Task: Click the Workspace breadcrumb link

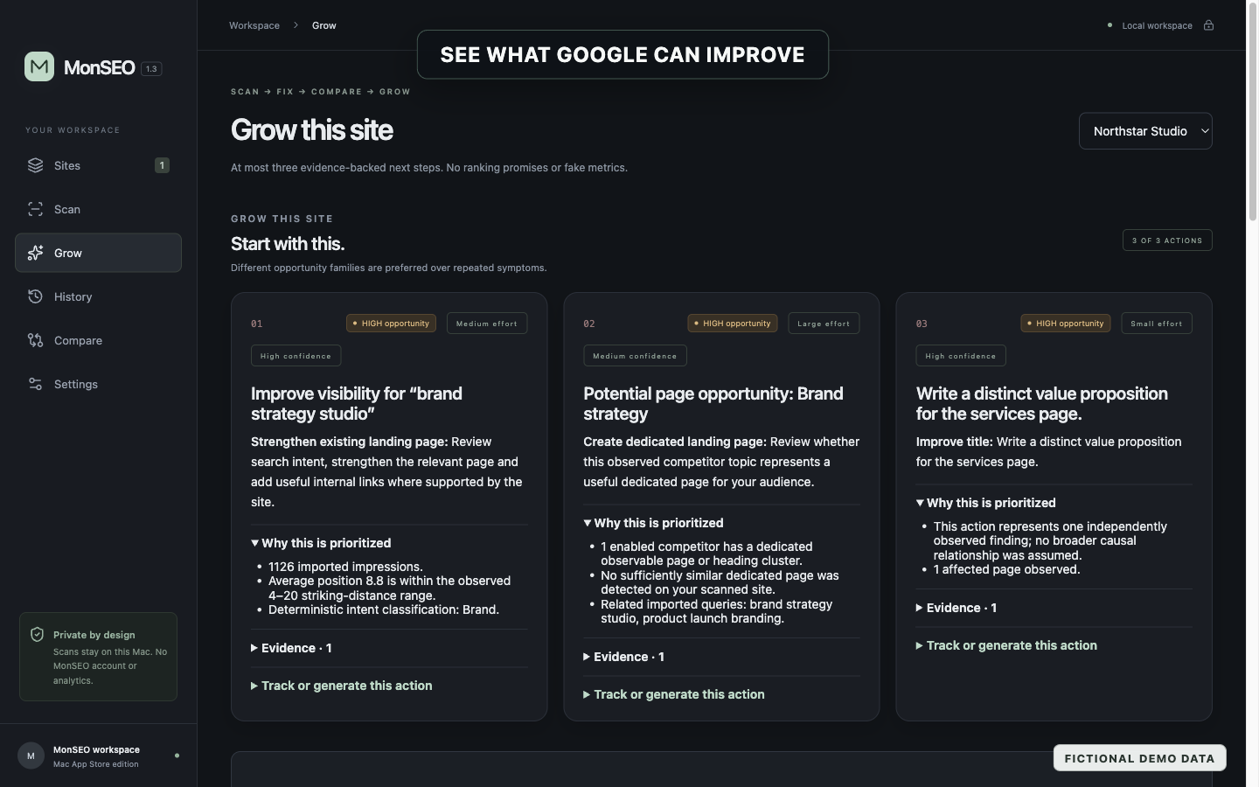Action: [254, 25]
